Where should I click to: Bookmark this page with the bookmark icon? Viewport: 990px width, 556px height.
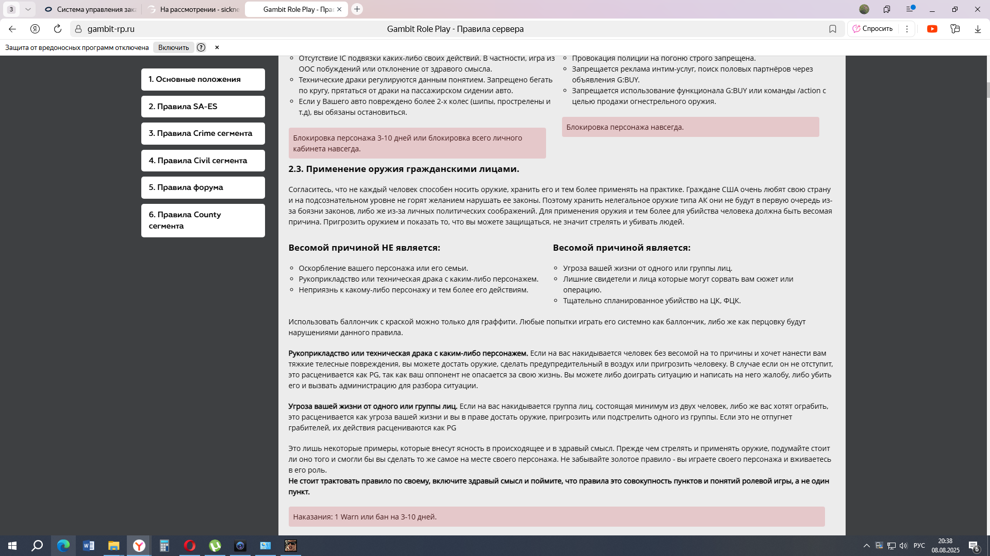click(x=832, y=29)
